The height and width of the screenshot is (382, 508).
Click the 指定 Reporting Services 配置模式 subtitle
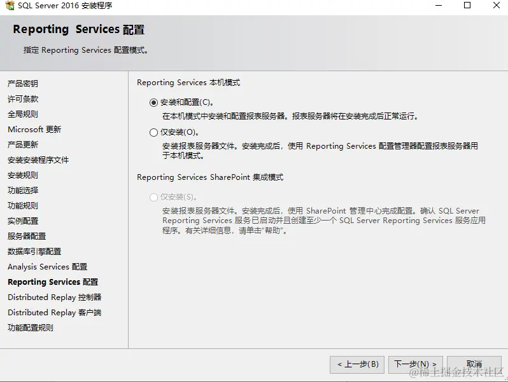click(86, 50)
